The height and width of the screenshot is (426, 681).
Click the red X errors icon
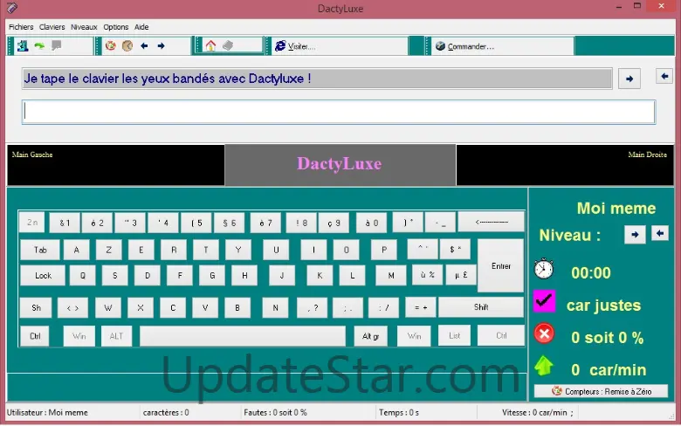coord(544,334)
